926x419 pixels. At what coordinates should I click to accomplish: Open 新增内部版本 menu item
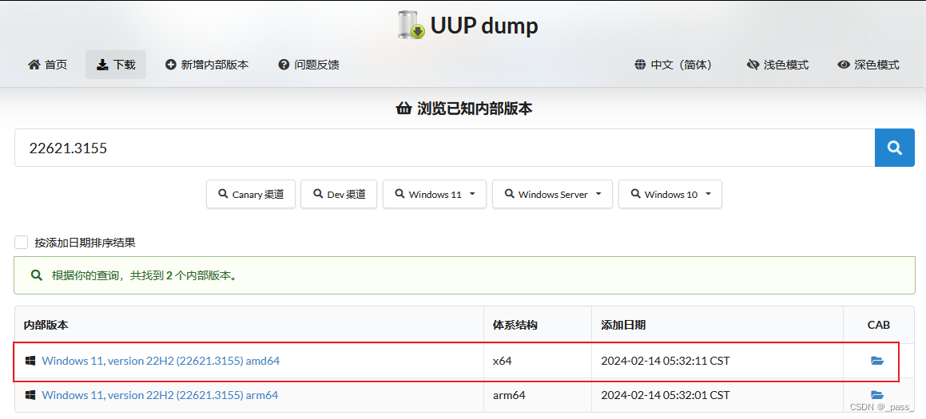coord(207,65)
